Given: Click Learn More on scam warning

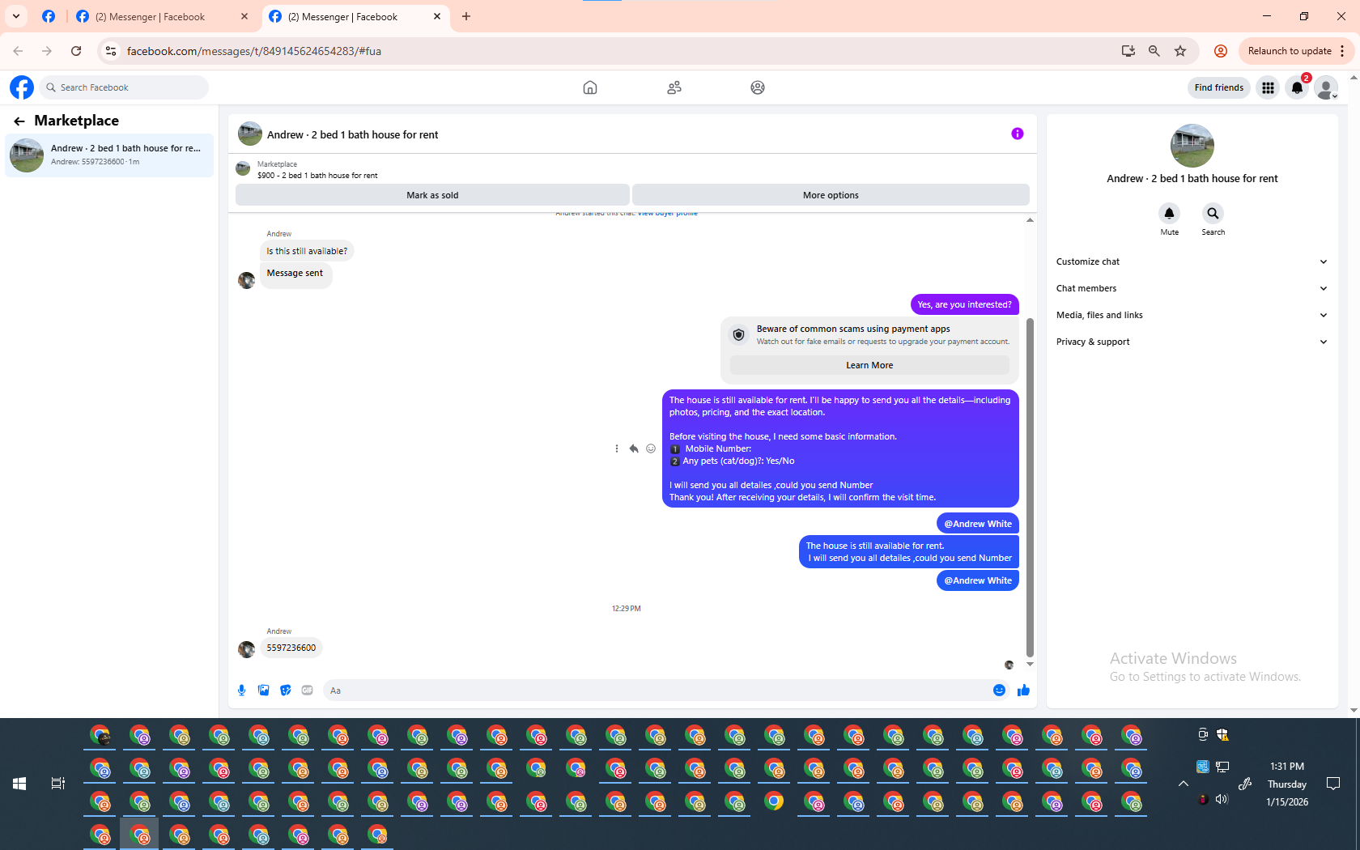Looking at the screenshot, I should tap(869, 365).
